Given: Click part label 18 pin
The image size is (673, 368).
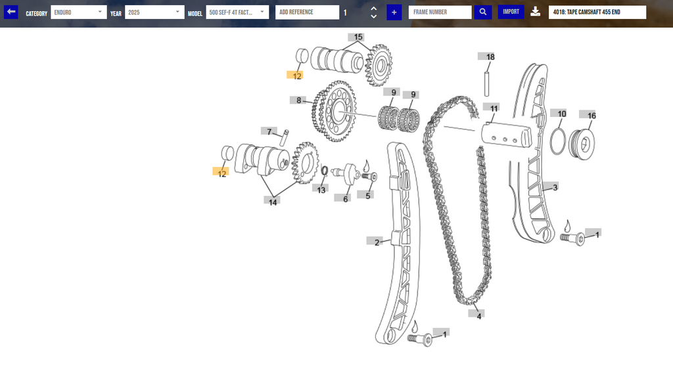Looking at the screenshot, I should [x=490, y=57].
